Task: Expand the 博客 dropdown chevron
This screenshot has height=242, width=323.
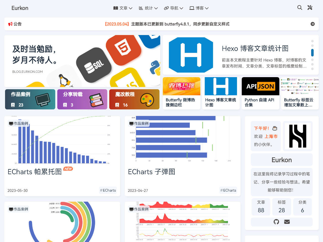Action: [207, 8]
